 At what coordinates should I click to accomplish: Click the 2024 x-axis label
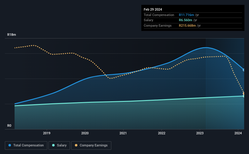tap(238, 133)
